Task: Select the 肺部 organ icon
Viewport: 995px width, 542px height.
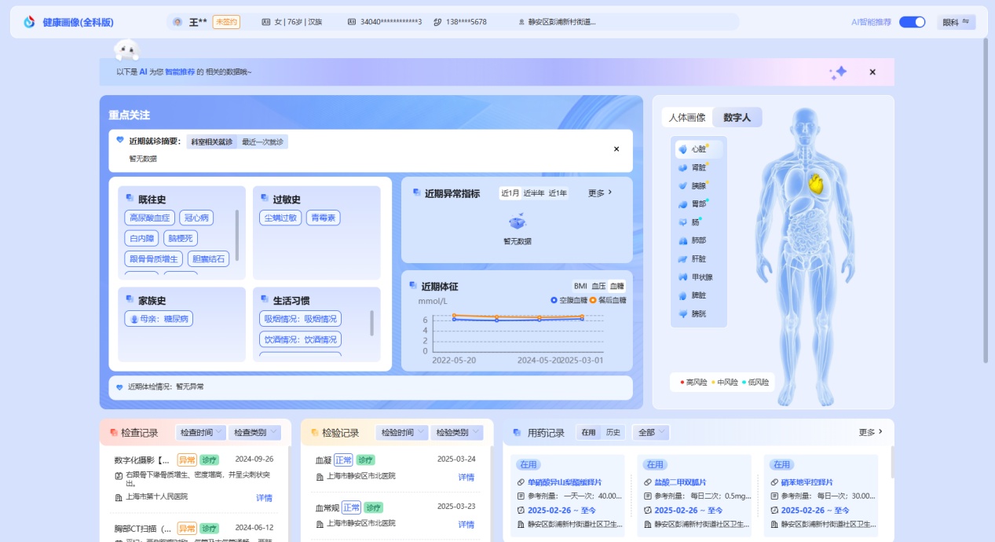Action: (x=682, y=240)
